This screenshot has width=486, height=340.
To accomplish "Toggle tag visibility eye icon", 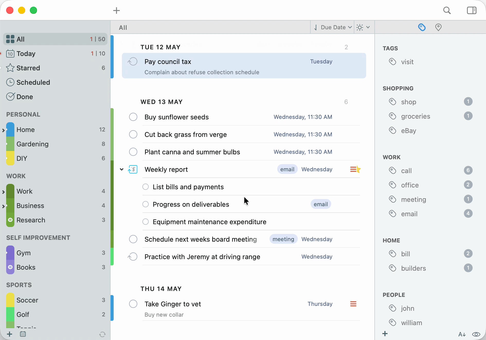I will pyautogui.click(x=476, y=334).
